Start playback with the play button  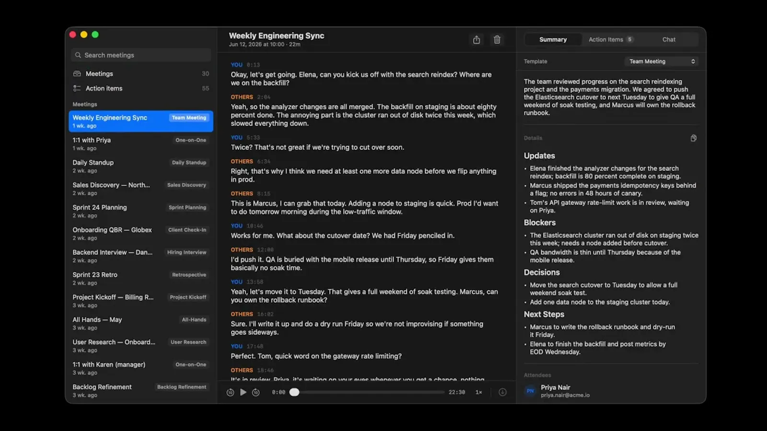pyautogui.click(x=243, y=392)
